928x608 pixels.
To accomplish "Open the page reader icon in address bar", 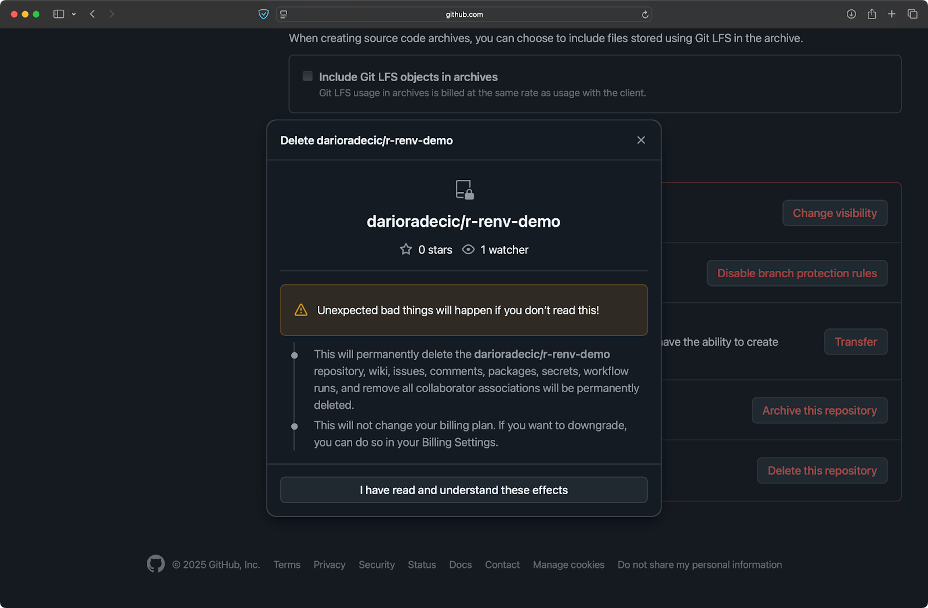I will (x=284, y=15).
